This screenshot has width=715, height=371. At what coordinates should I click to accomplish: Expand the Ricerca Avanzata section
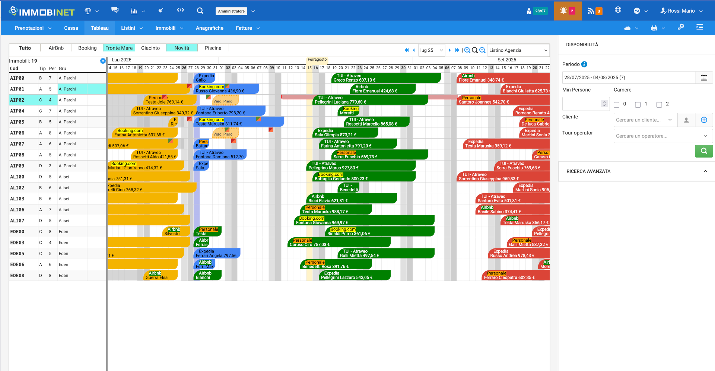(x=636, y=171)
